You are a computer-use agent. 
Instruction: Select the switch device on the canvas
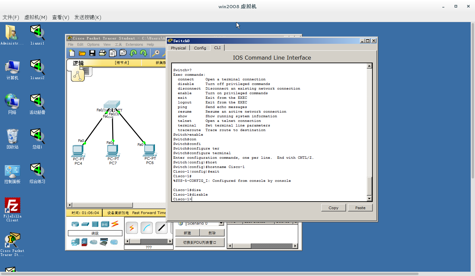click(x=112, y=105)
